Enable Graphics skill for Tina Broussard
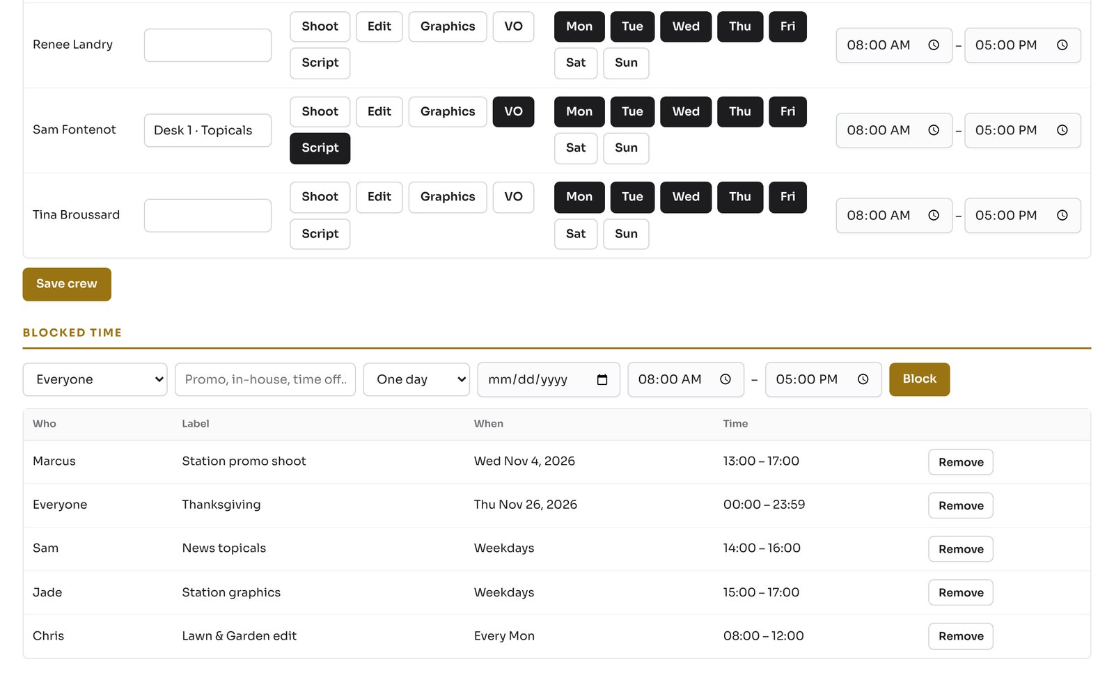The height and width of the screenshot is (673, 1114). coord(448,197)
